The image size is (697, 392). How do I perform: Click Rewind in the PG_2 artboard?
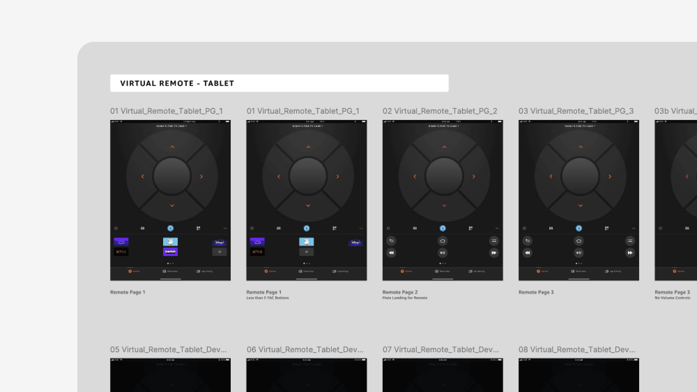[391, 253]
